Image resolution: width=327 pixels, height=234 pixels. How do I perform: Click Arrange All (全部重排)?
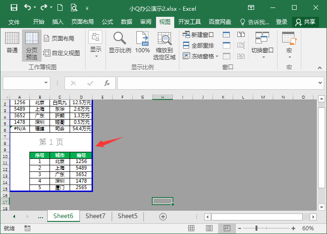click(x=198, y=45)
